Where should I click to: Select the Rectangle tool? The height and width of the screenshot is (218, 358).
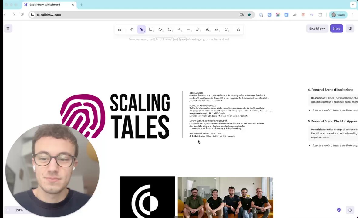(x=151, y=29)
